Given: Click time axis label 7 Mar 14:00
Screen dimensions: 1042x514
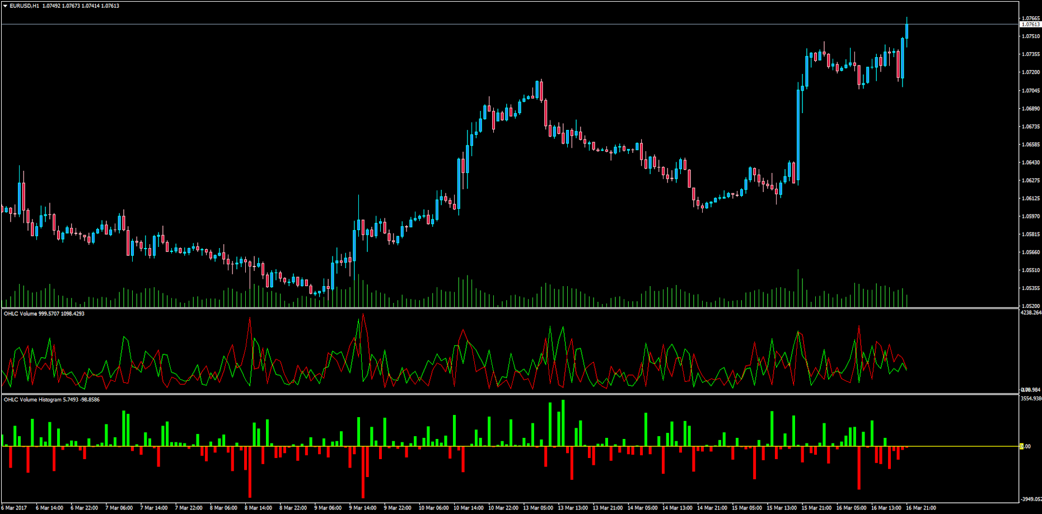Looking at the screenshot, I should pos(154,508).
